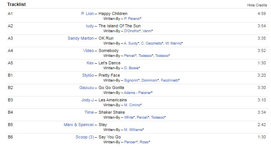Open the Jody-J artist page
Screen dimensions: 271x147
click(88, 100)
